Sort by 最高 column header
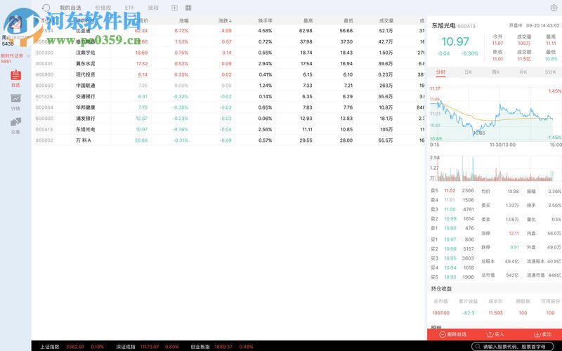 coord(308,21)
